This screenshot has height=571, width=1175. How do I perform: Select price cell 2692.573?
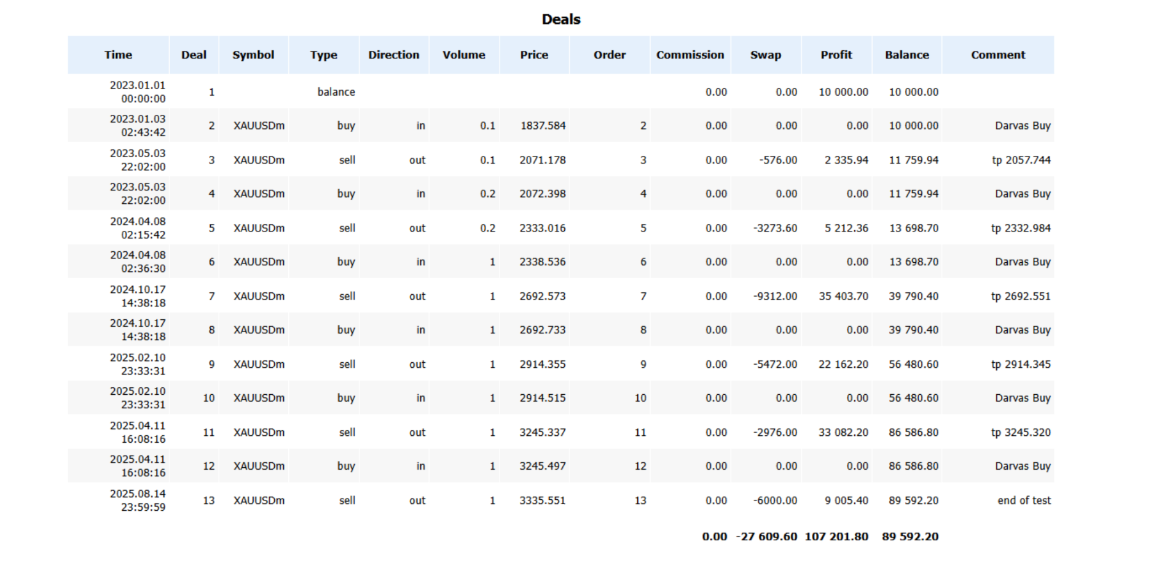click(x=543, y=297)
